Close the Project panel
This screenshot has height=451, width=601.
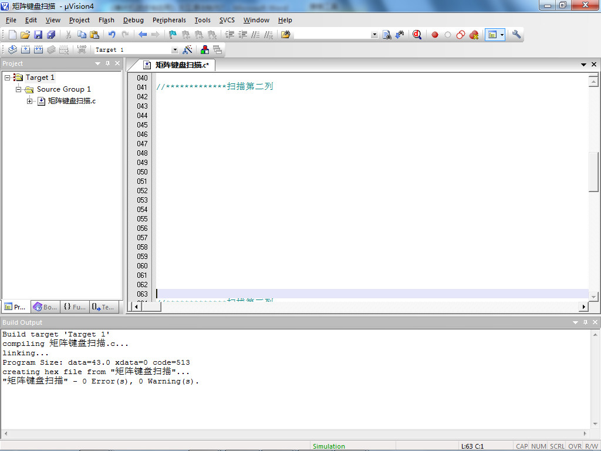coord(117,63)
